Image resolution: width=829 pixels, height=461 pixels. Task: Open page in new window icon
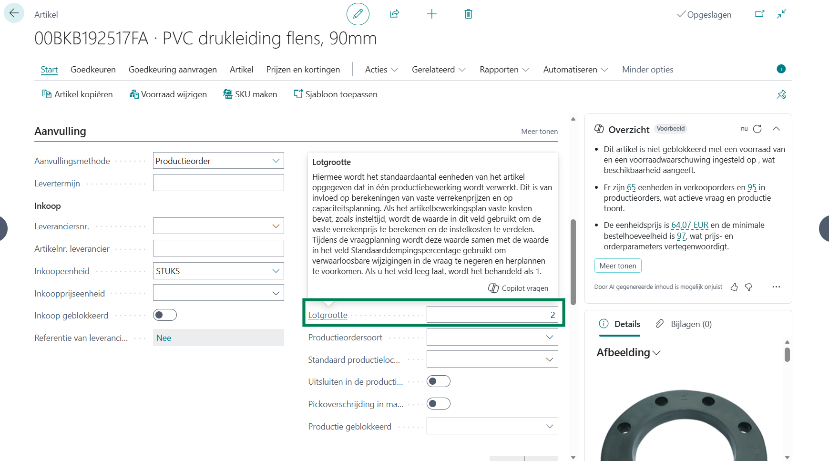pos(759,14)
